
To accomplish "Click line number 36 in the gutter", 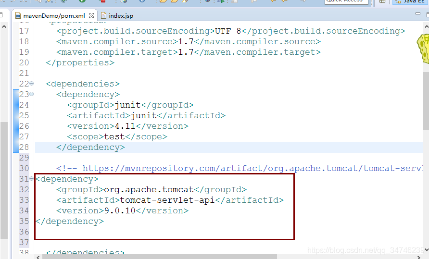I will coord(24,232).
